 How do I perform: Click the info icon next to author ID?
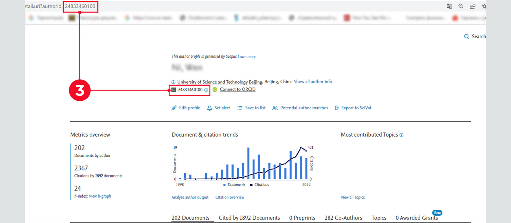point(206,90)
